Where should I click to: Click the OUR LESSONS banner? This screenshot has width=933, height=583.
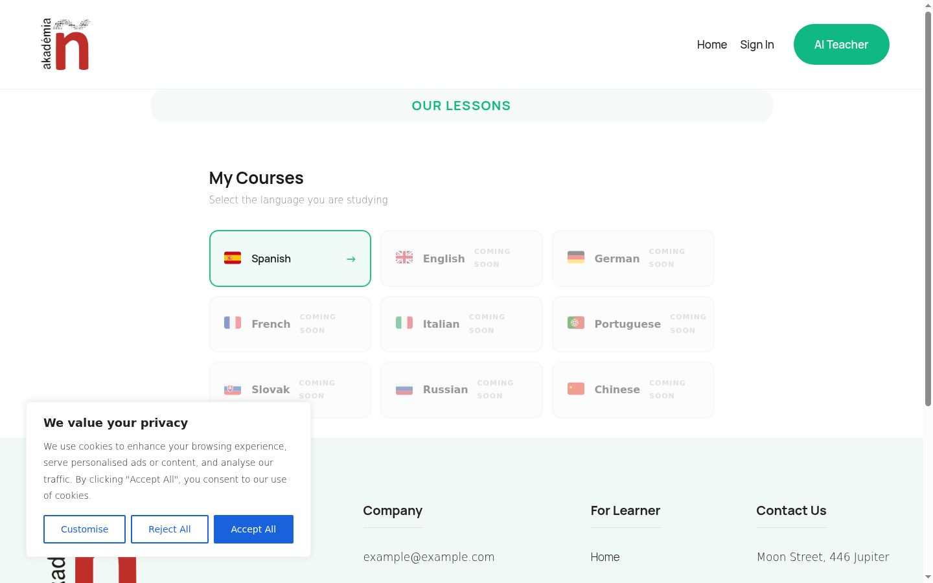pos(461,106)
